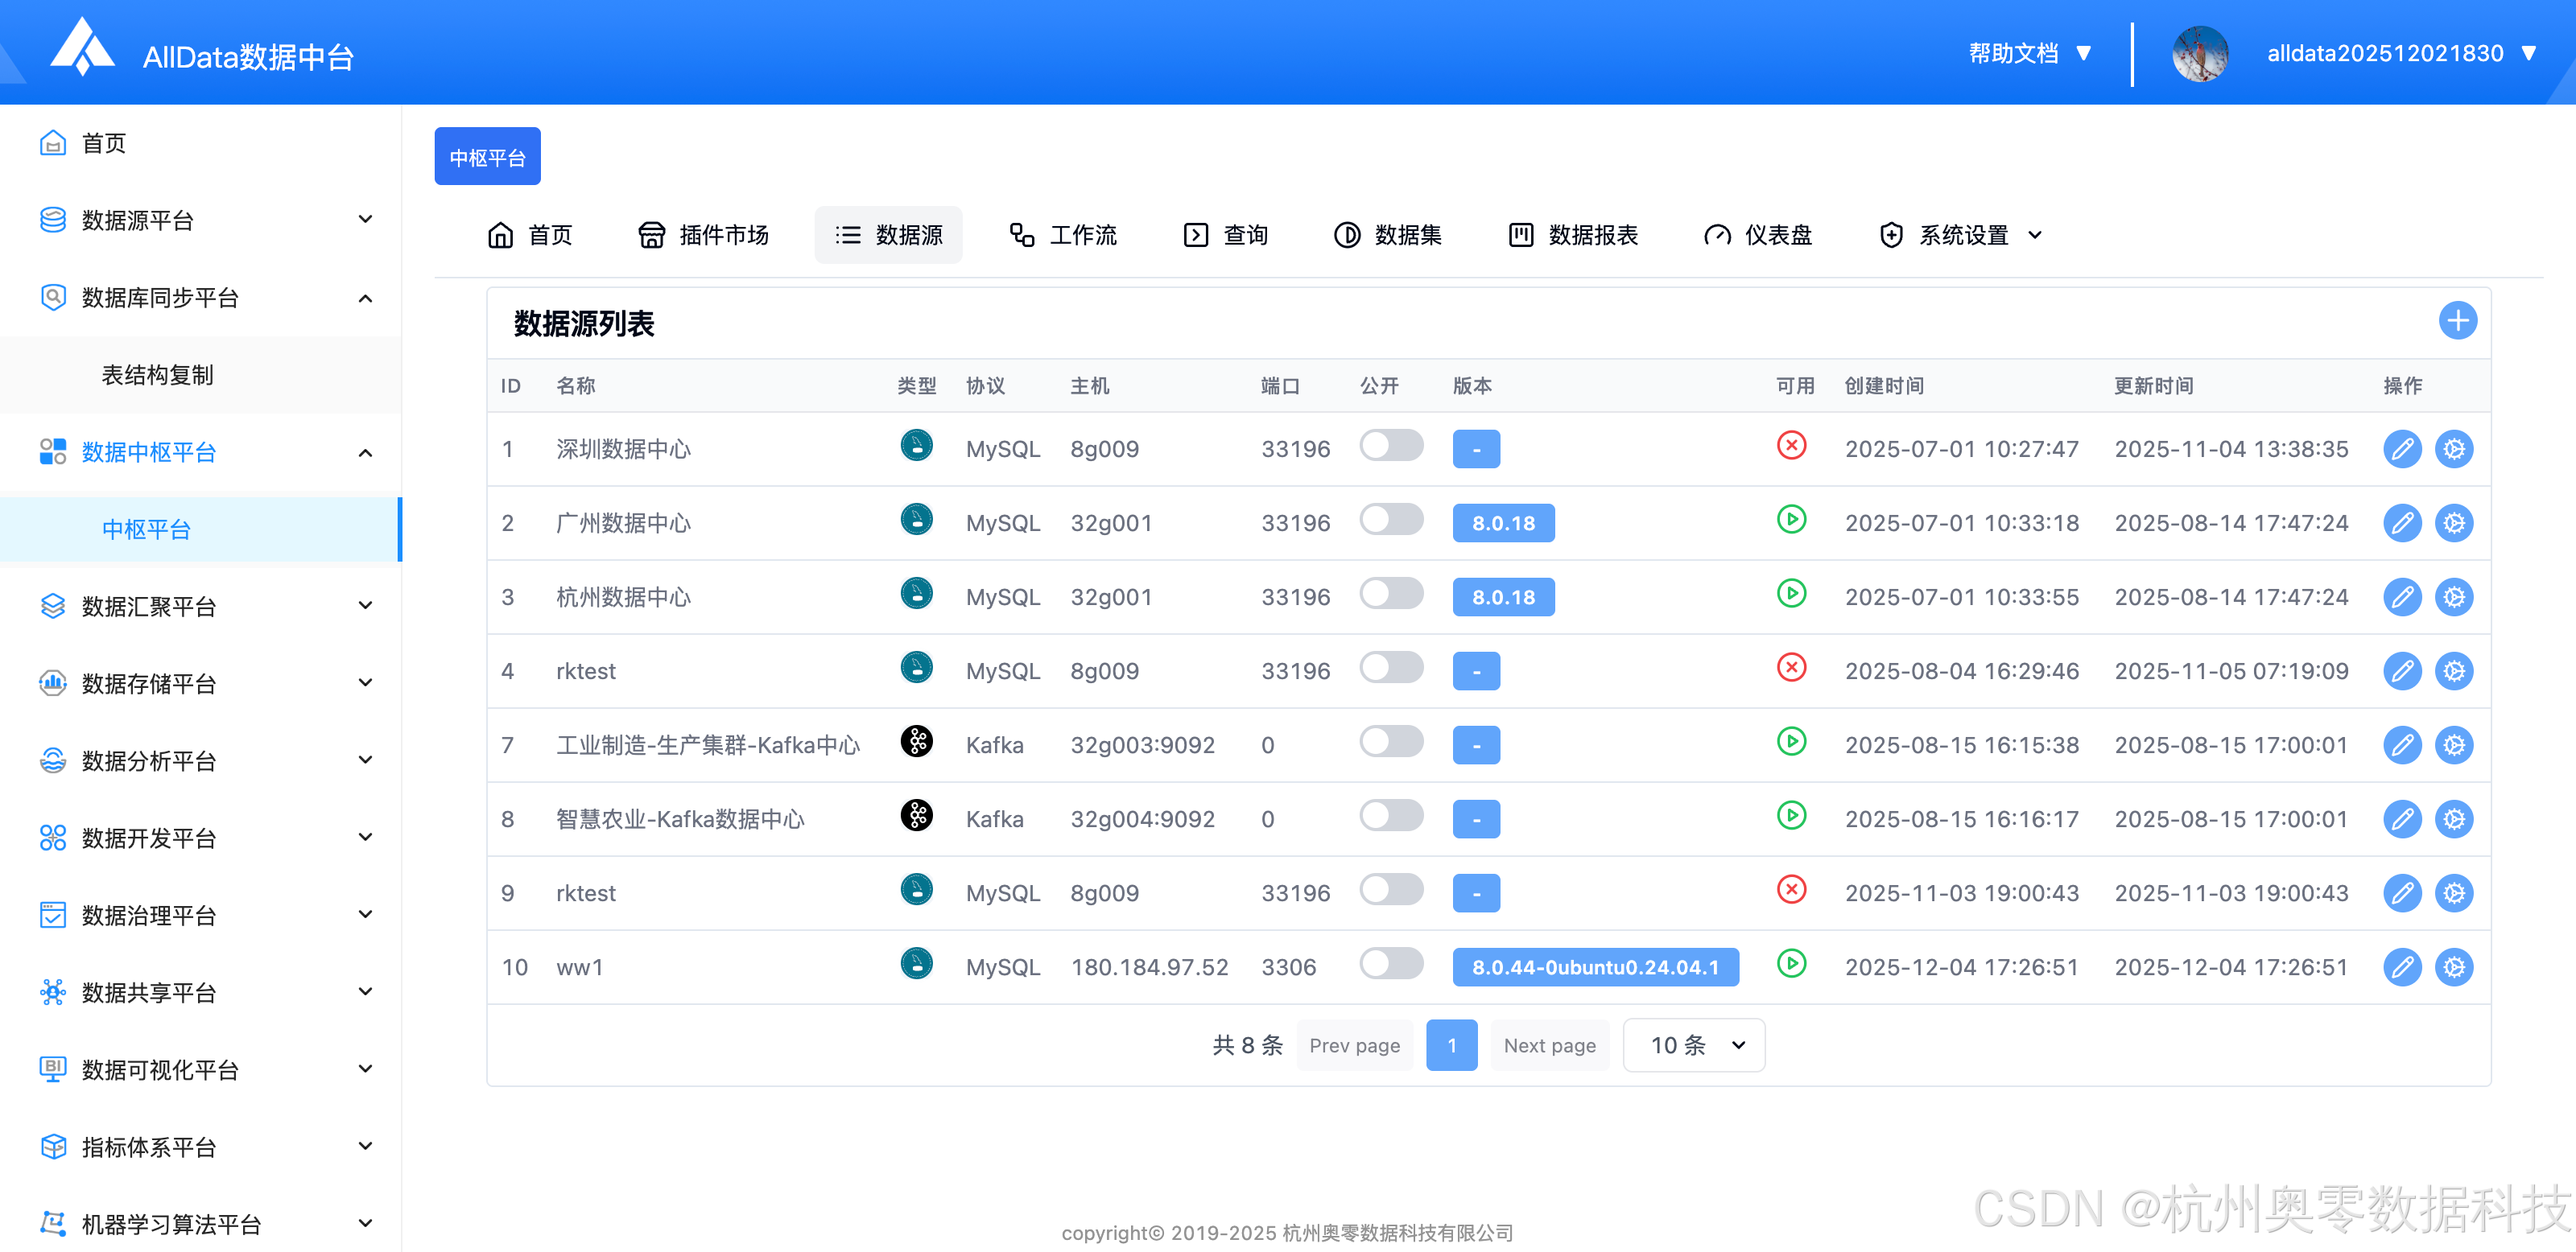Switch to the 工作流 tab
This screenshot has width=2576, height=1252.
1062,235
